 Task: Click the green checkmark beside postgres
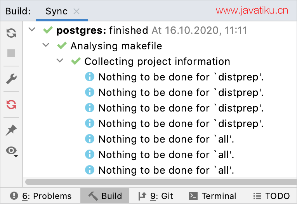point(48,30)
